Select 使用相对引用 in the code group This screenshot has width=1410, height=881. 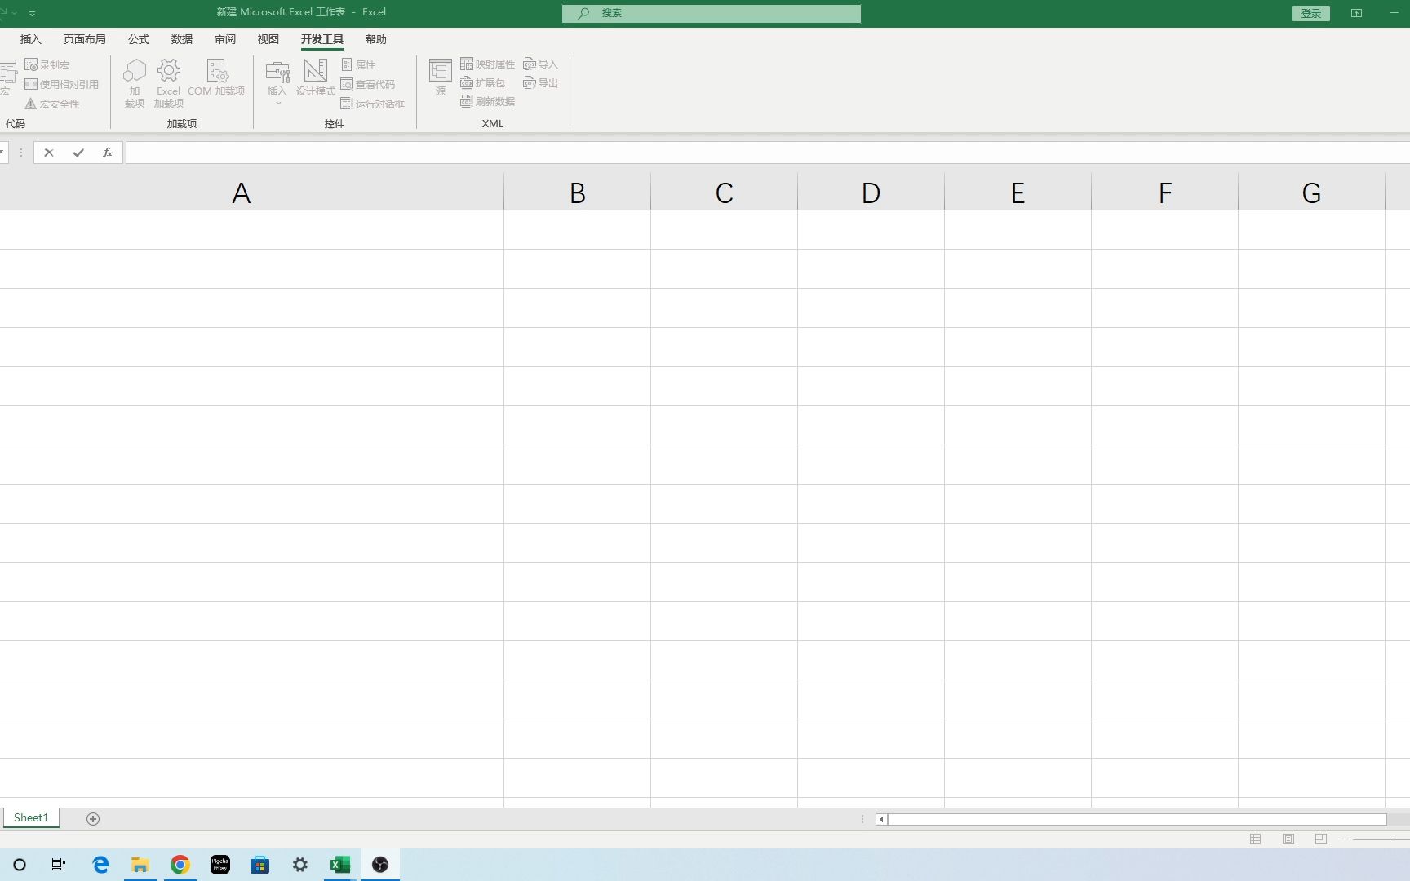[x=61, y=83]
